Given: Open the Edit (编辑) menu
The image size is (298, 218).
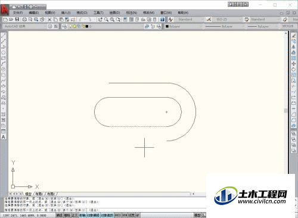Looking at the screenshot, I should click(x=34, y=13).
